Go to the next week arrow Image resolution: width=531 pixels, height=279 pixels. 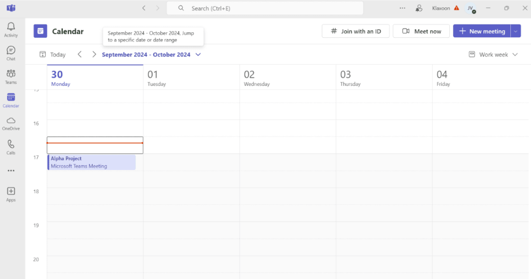click(94, 54)
